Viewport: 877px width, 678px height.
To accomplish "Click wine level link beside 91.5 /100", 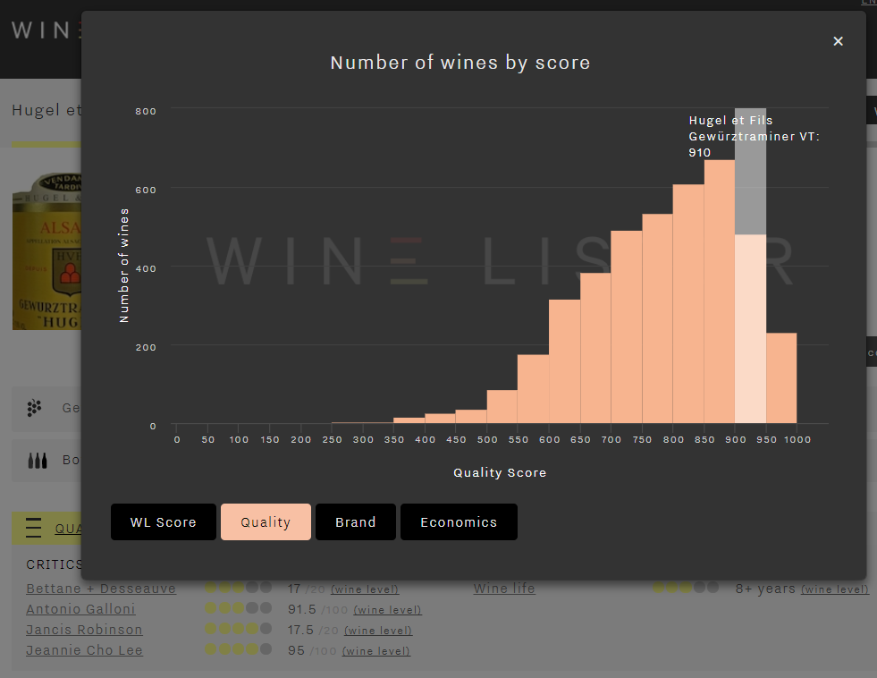I will (388, 610).
